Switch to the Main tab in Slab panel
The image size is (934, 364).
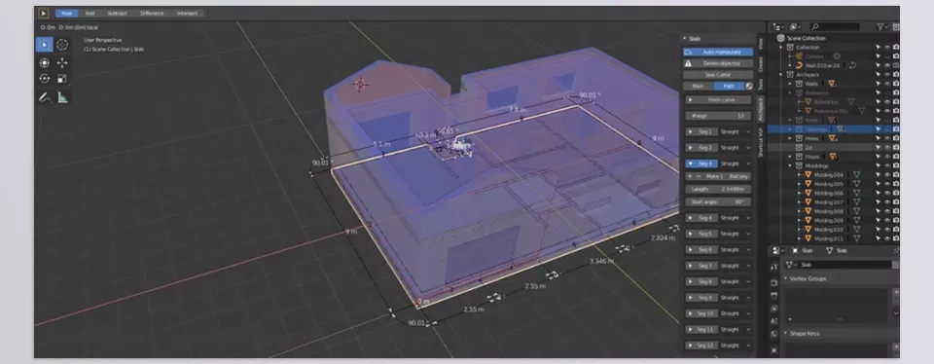(x=699, y=87)
